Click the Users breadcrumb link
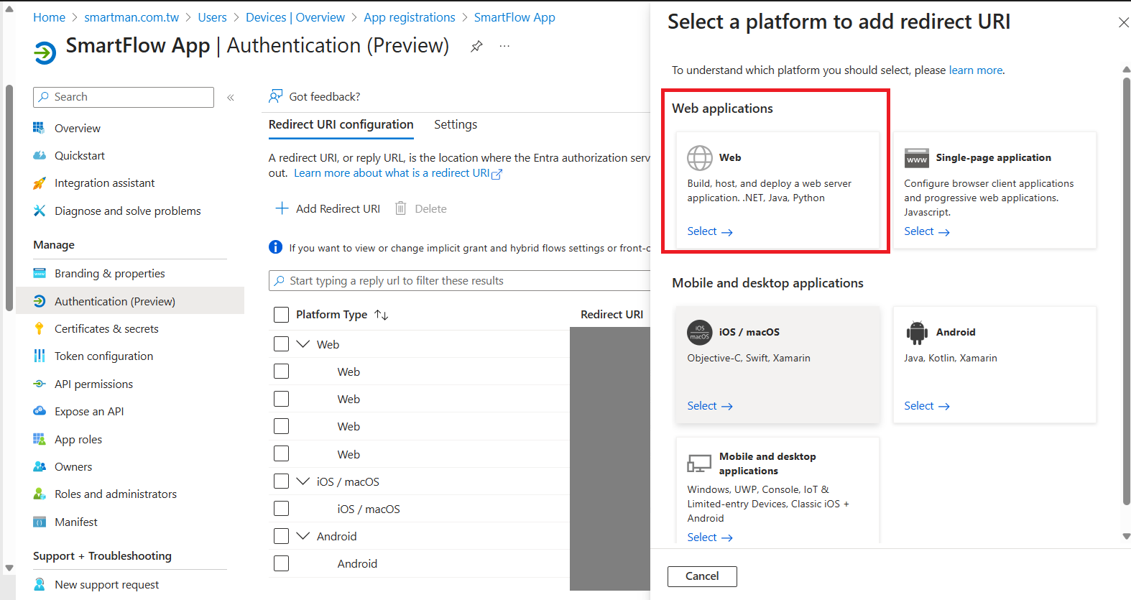This screenshot has height=600, width=1131. [x=212, y=17]
